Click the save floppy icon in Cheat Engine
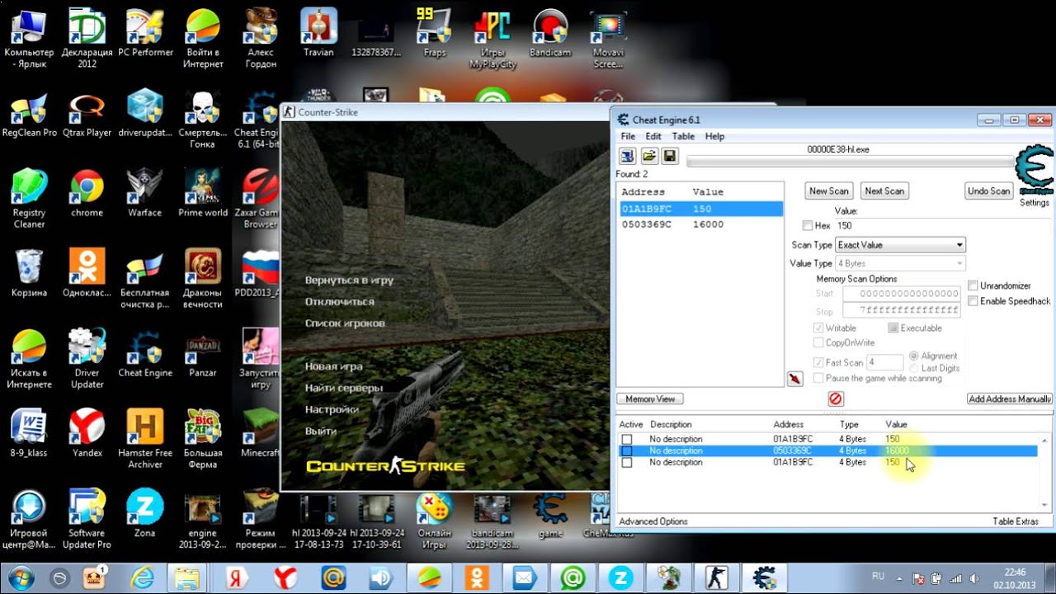The height and width of the screenshot is (594, 1056). pyautogui.click(x=669, y=157)
